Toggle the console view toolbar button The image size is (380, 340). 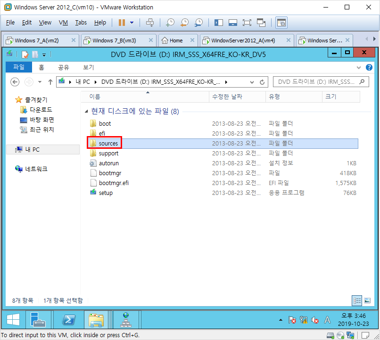[x=281, y=23]
